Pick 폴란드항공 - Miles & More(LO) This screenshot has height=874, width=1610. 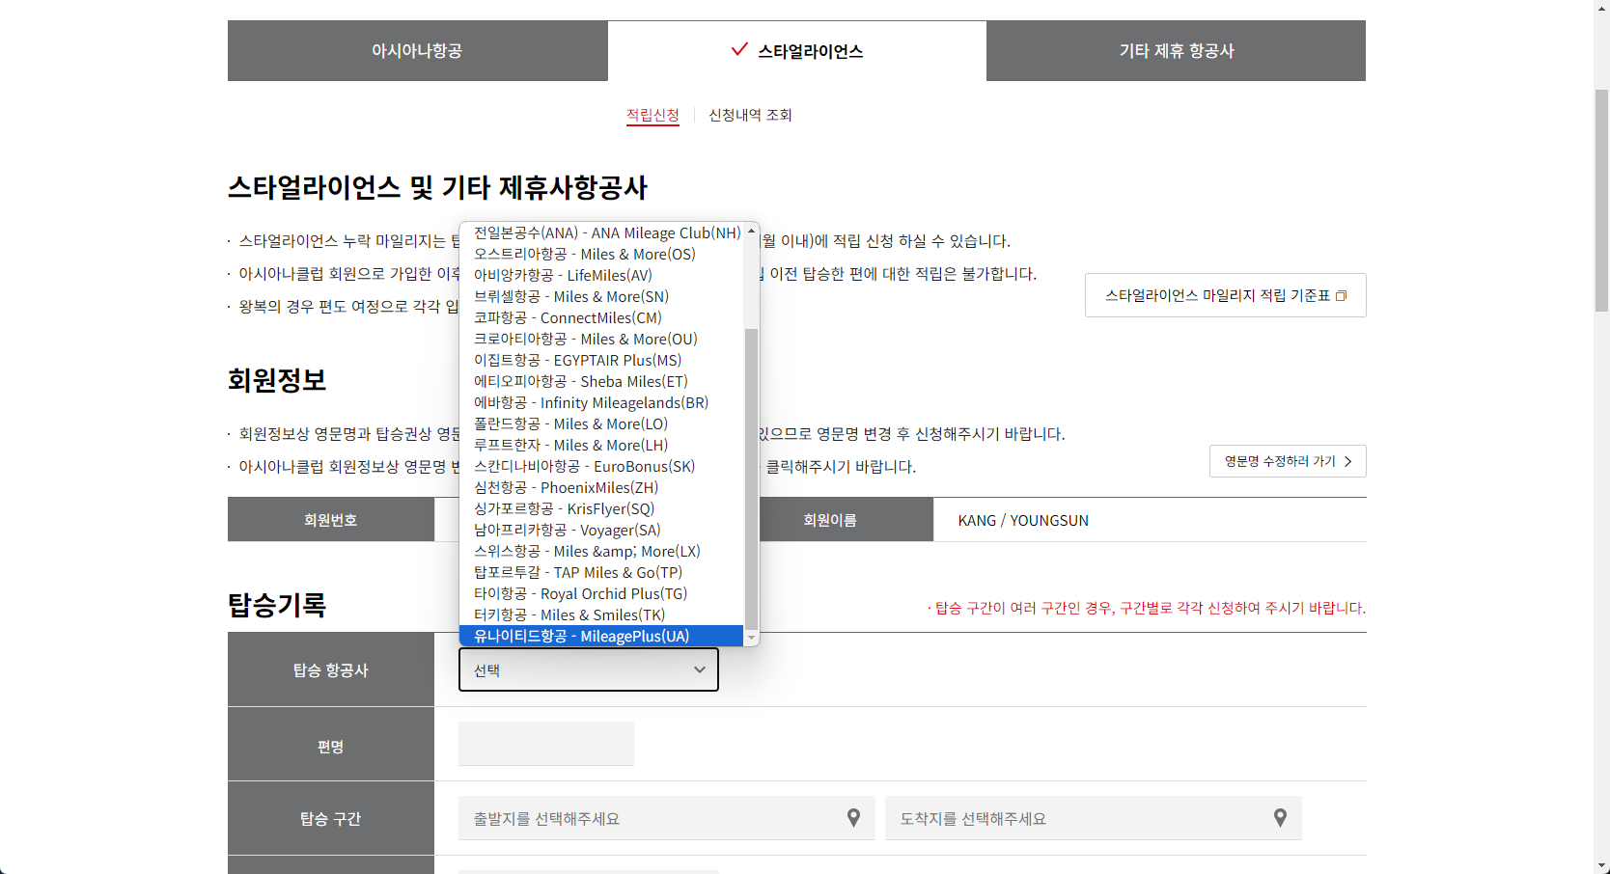tap(601, 423)
